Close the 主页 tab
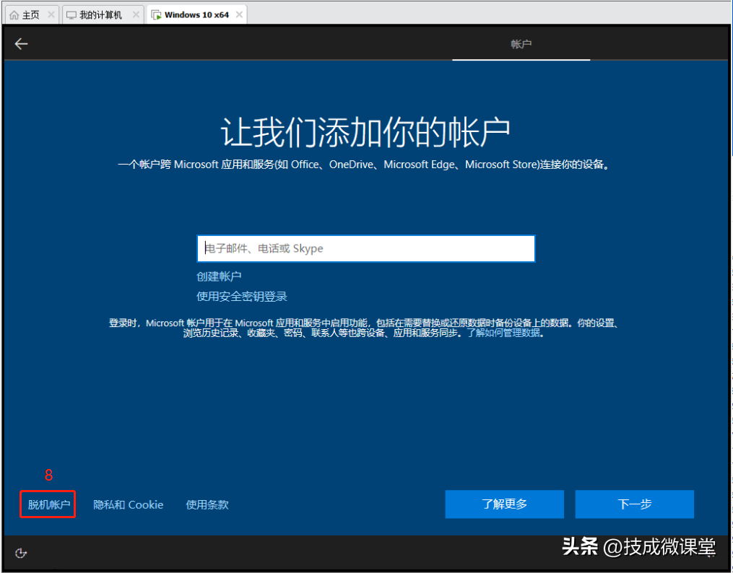Screen dimensions: 733x573 pos(51,15)
